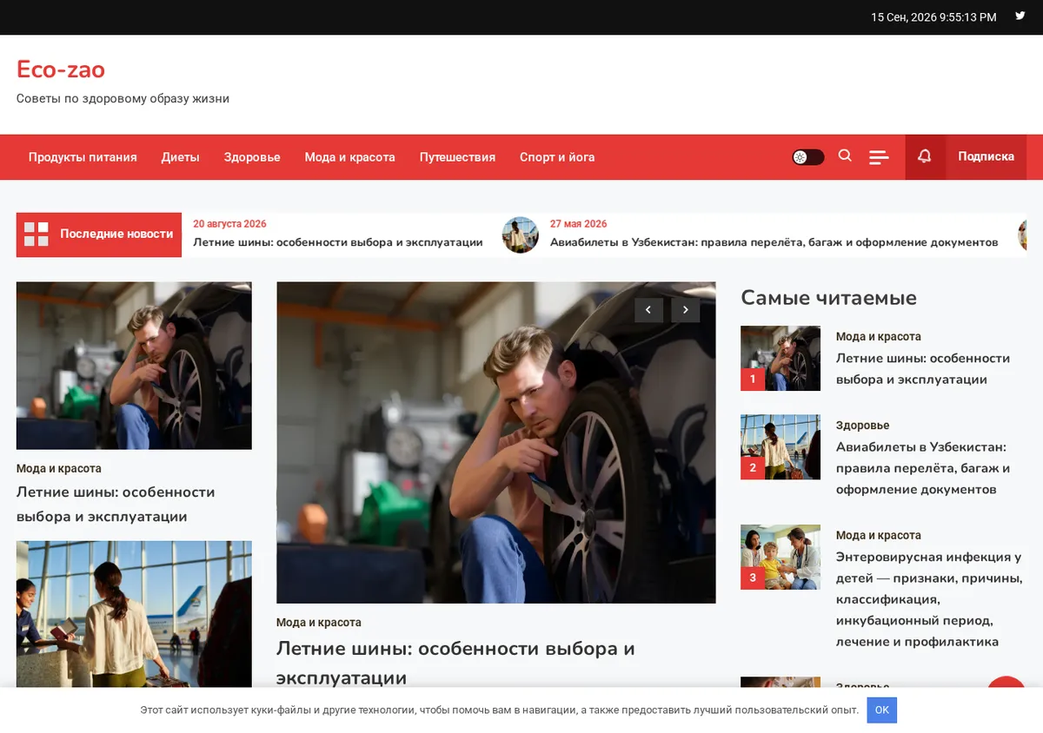Image resolution: width=1043 pixels, height=733 pixels.
Task: Open the Eco-zao site title link
Action: click(x=61, y=69)
